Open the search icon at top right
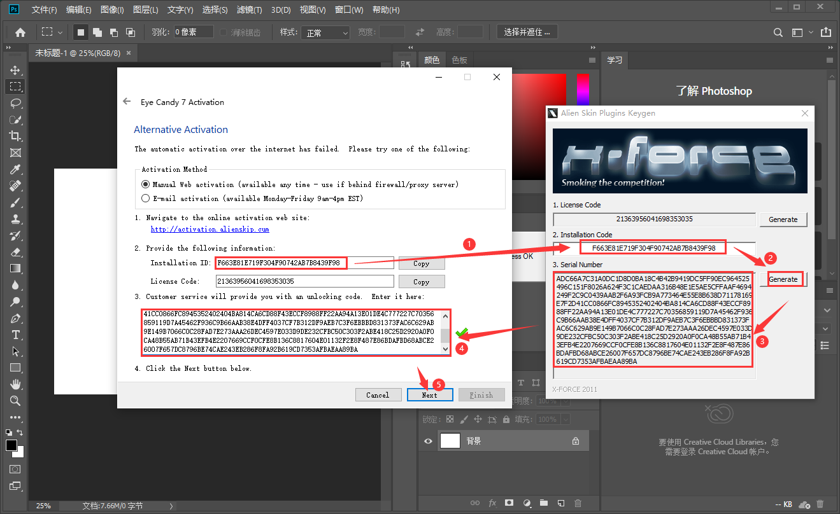 (x=778, y=32)
